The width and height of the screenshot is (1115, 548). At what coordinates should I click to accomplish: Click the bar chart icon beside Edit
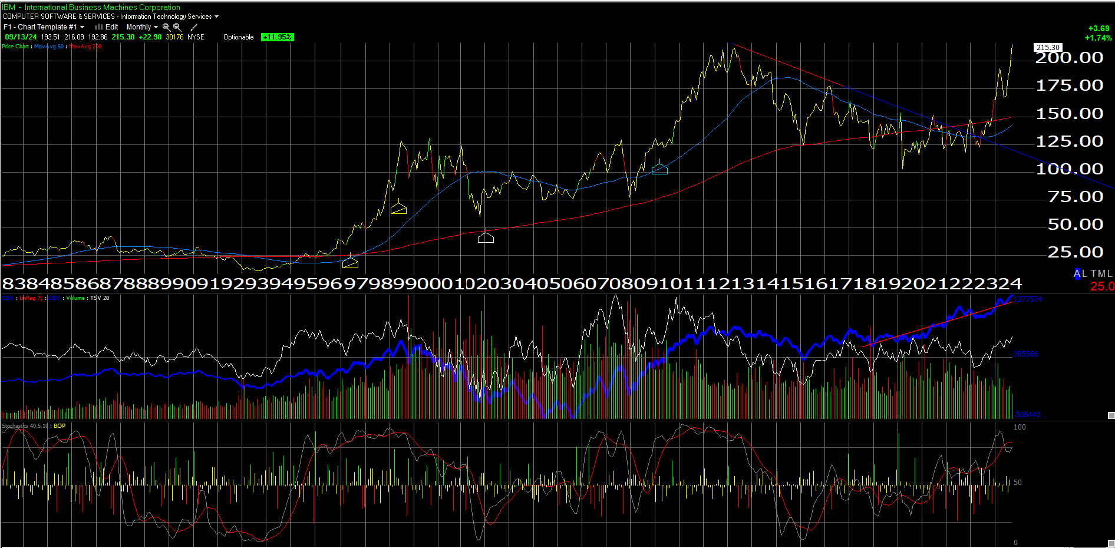(x=98, y=27)
